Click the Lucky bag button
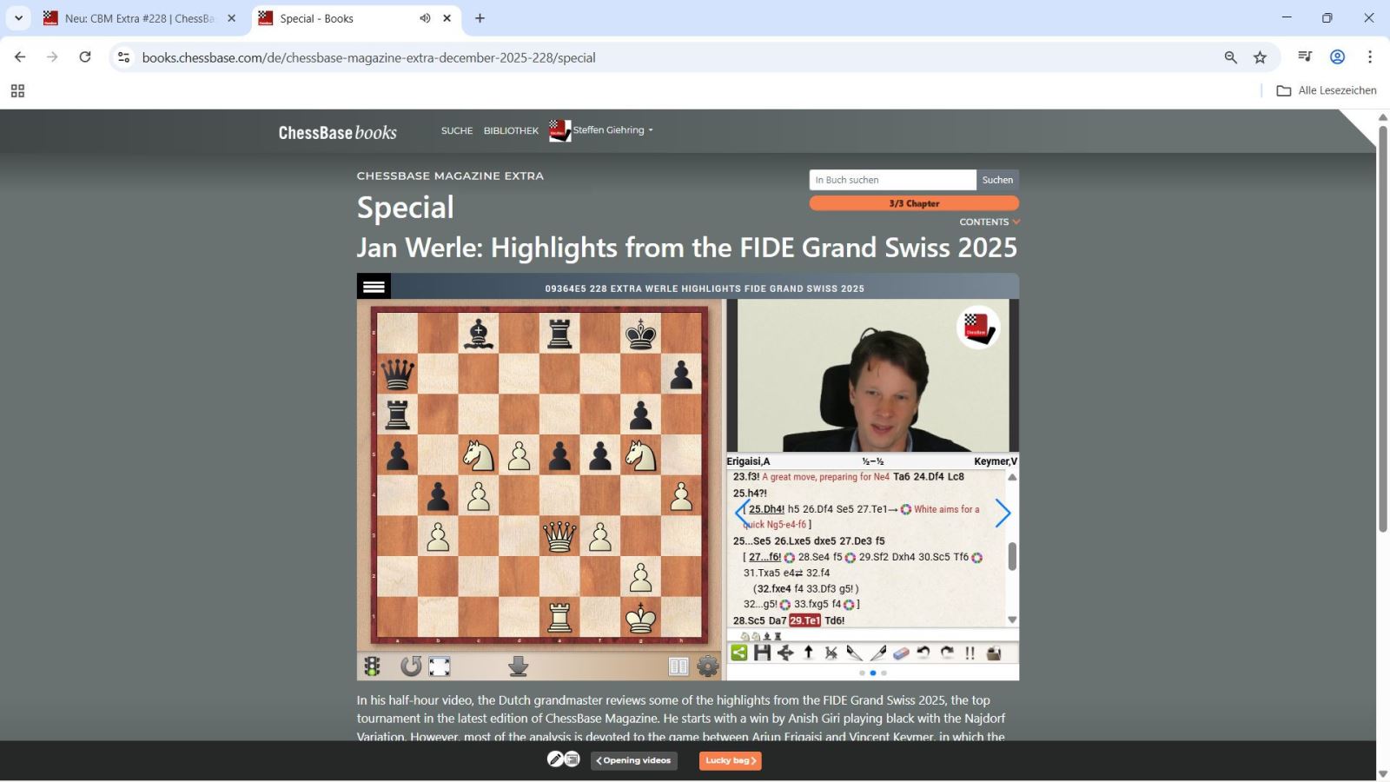 click(730, 760)
